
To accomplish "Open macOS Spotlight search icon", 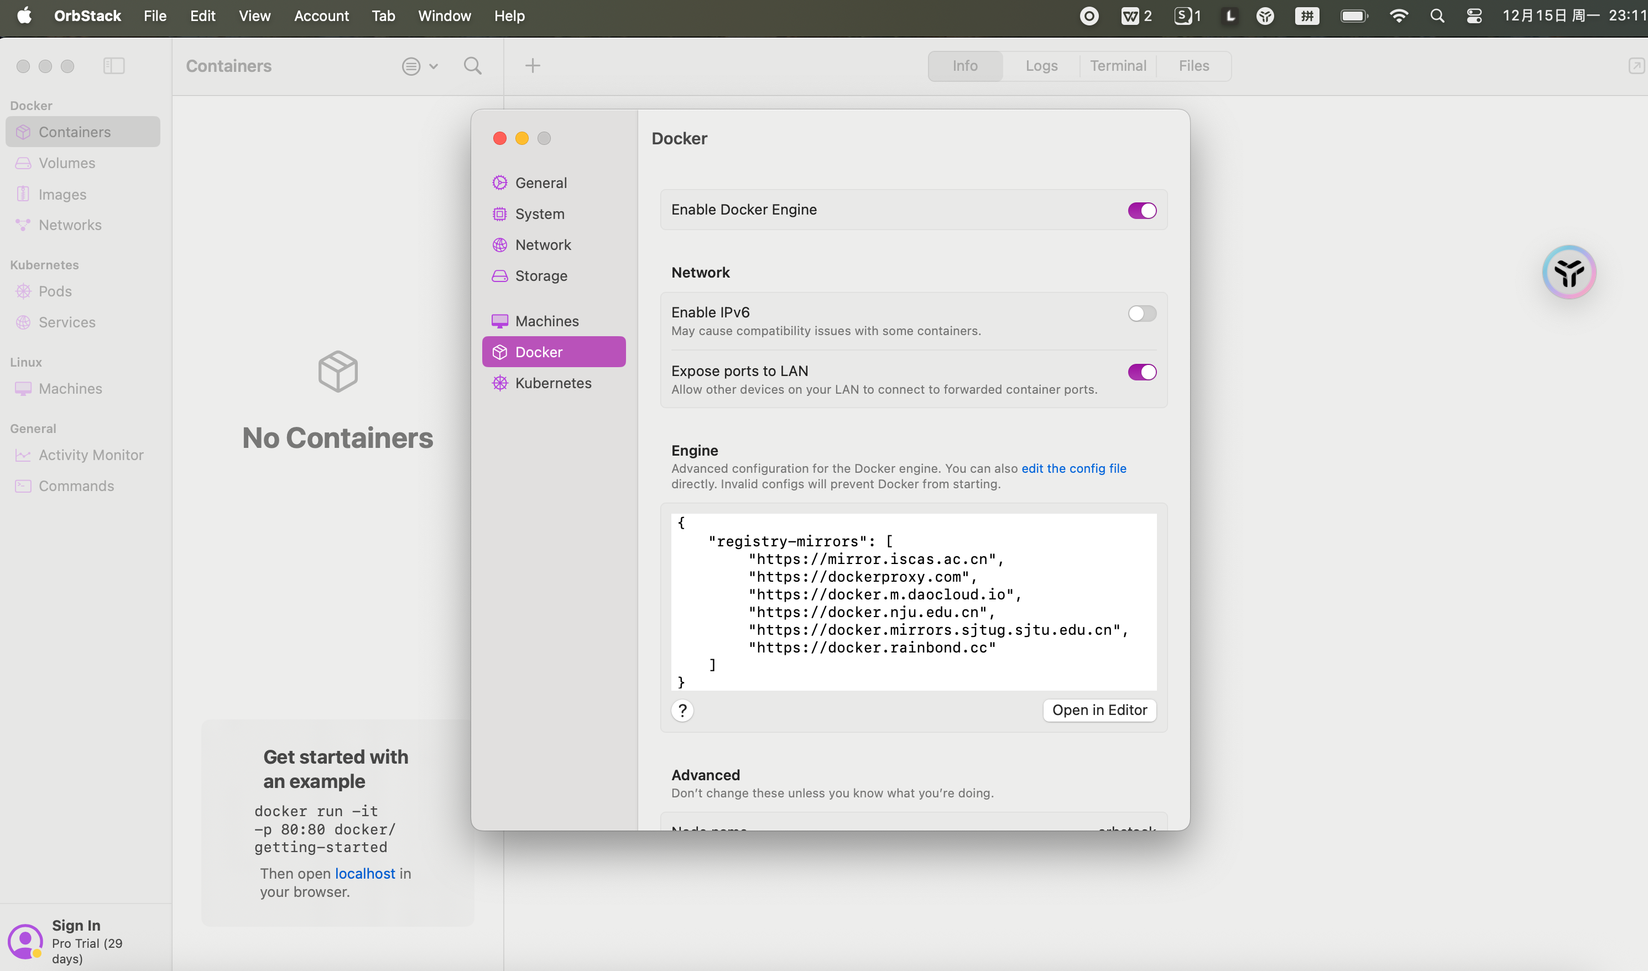I will tap(1437, 15).
